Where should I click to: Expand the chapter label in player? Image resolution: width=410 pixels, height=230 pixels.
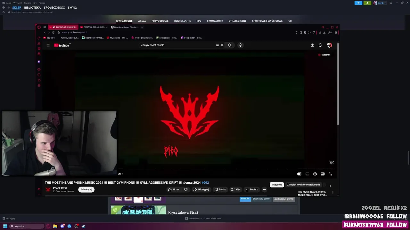120,174
